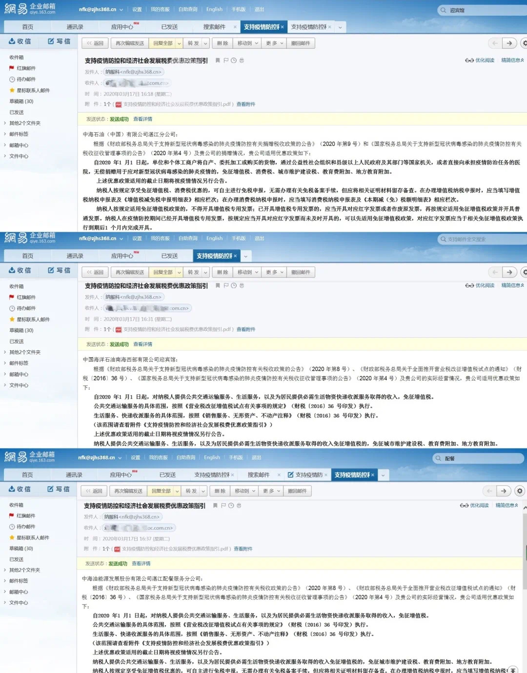Open the account dropdown beside nfk@zjhs368.cn in the 16:18 email window
This screenshot has width=527, height=673.
[122, 9]
